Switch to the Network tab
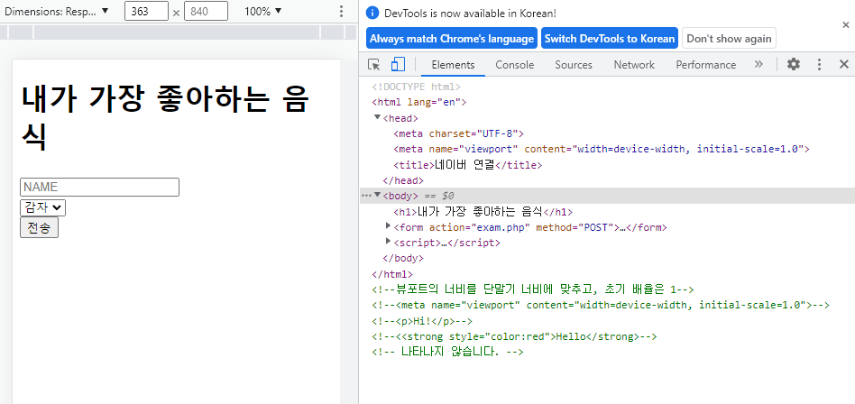 pos(634,64)
